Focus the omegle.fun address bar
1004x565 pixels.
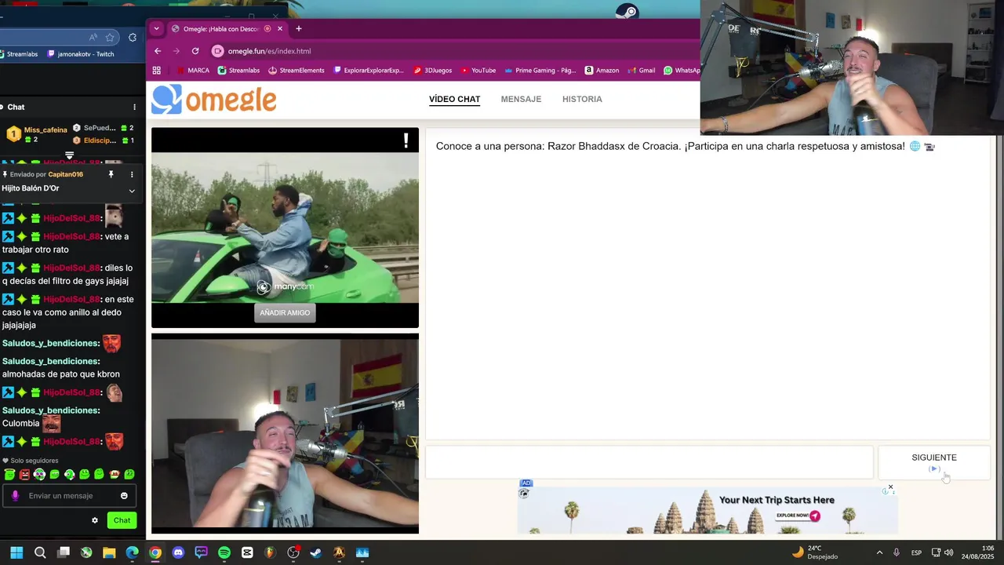tap(455, 51)
